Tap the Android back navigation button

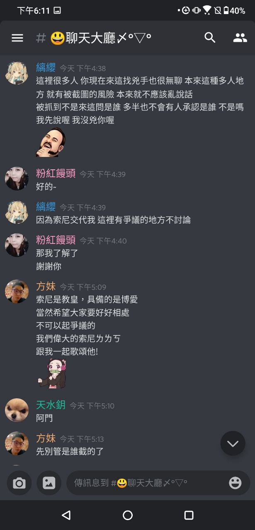(x=66, y=515)
